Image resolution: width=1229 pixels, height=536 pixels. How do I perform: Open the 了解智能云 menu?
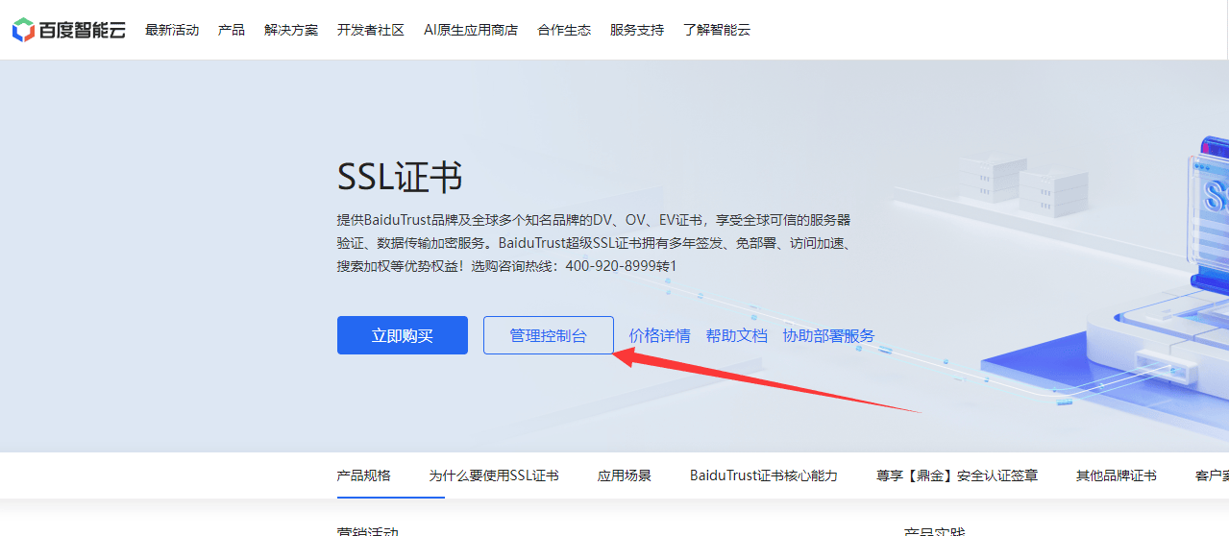coord(717,30)
